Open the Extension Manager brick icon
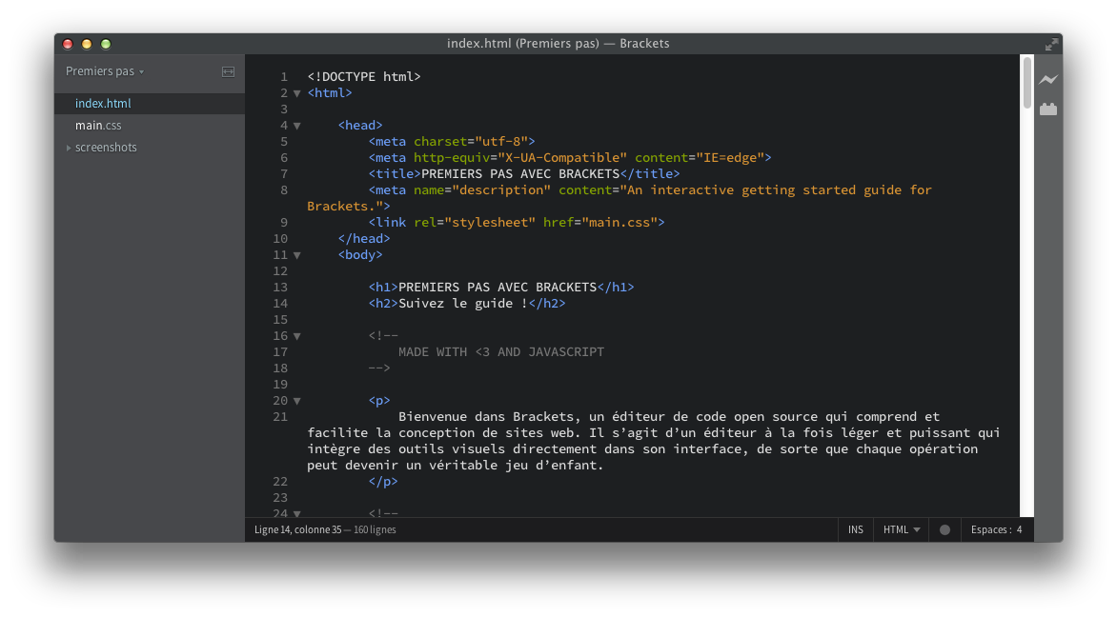Screen dimensions: 1117x617 (1047, 109)
